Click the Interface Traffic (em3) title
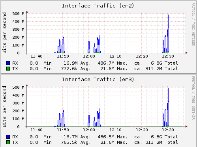 (x=98, y=80)
